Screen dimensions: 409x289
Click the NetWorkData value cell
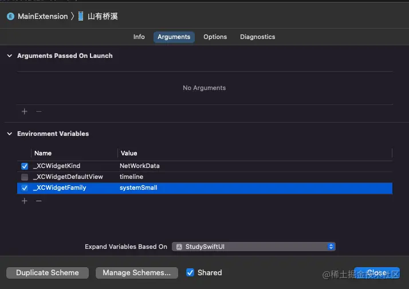click(140, 166)
